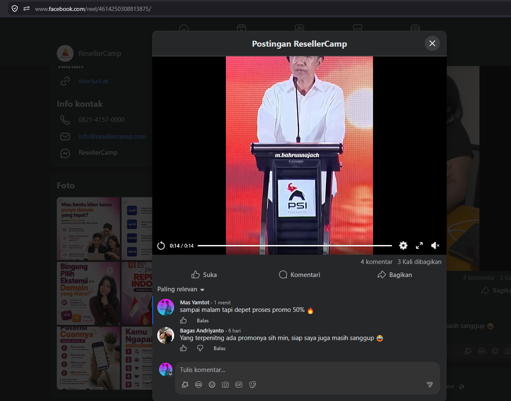The width and height of the screenshot is (511, 401).
Task: Open the emoji picker in comment box
Action: [x=212, y=385]
